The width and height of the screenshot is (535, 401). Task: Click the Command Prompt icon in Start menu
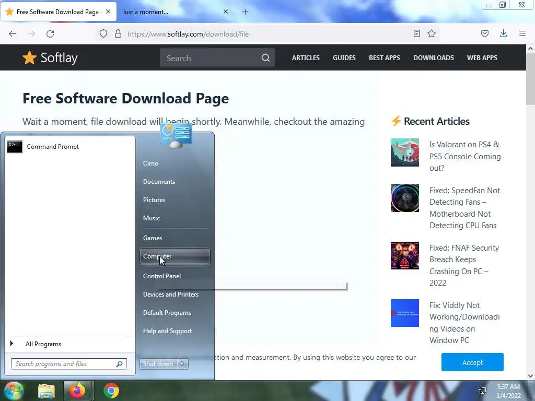point(15,147)
